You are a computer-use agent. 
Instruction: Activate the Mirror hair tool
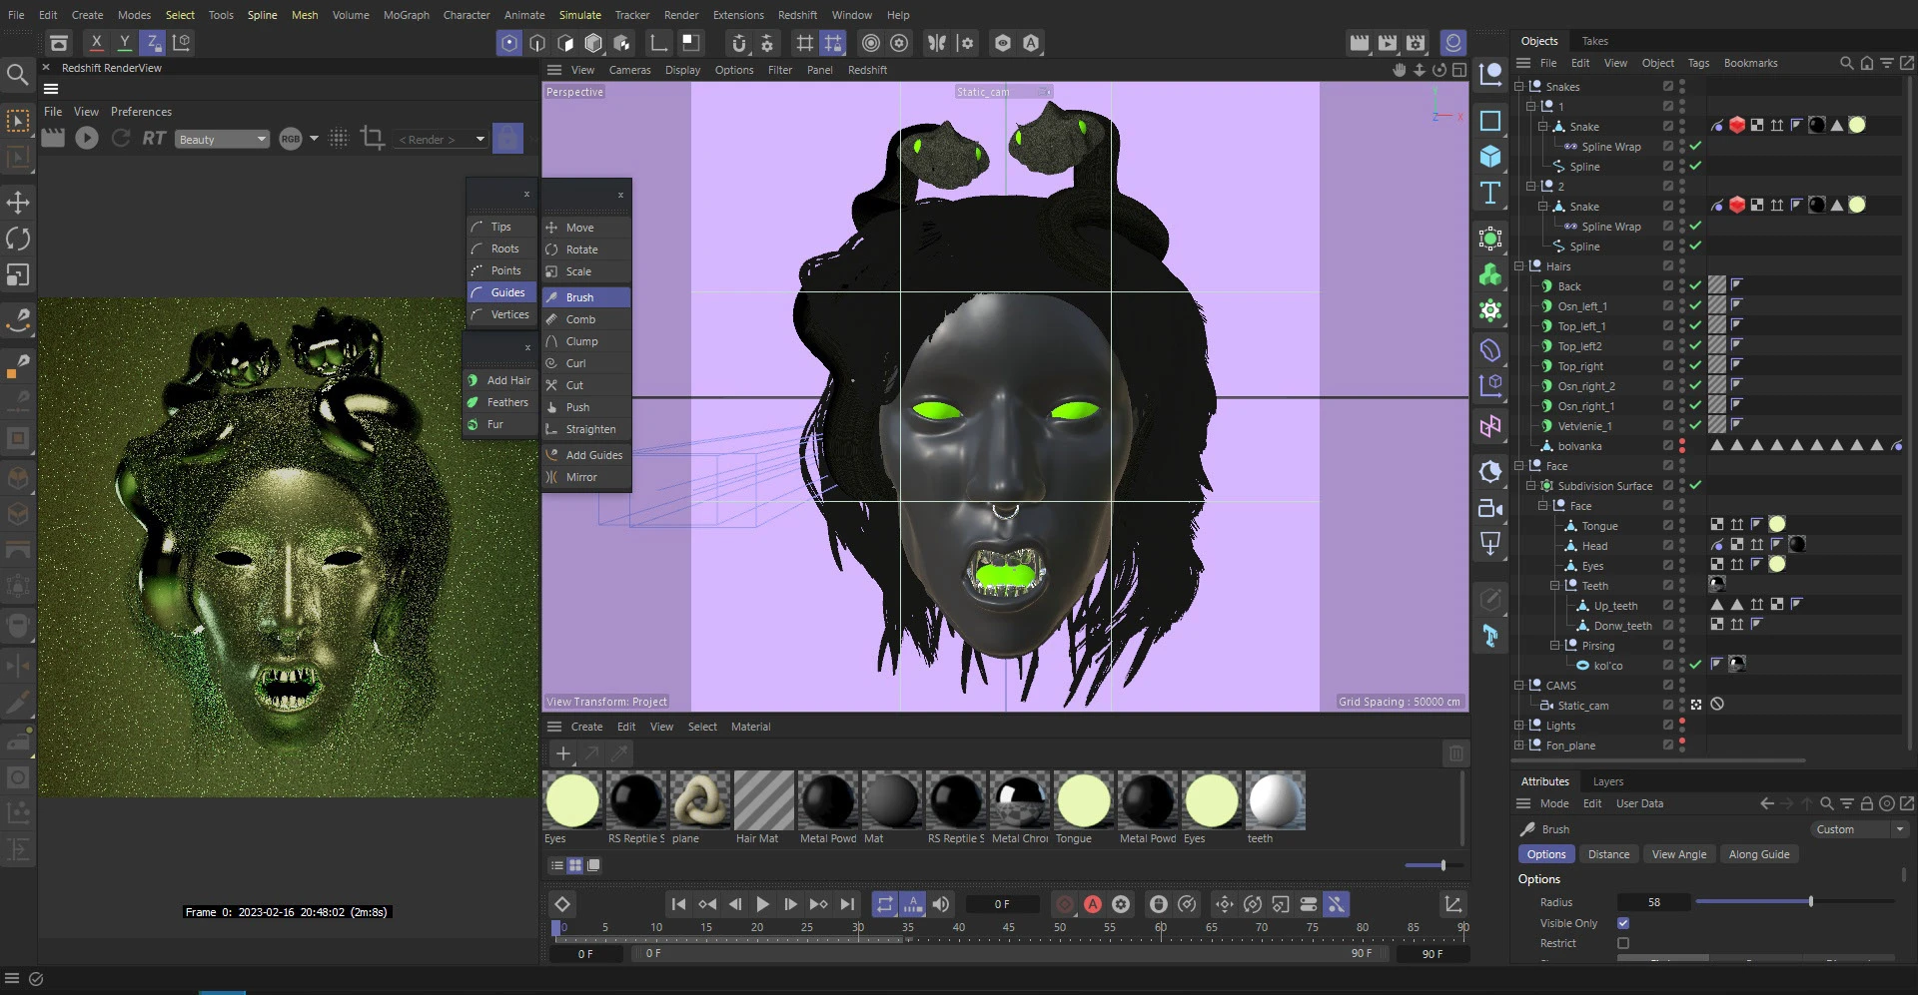580,477
